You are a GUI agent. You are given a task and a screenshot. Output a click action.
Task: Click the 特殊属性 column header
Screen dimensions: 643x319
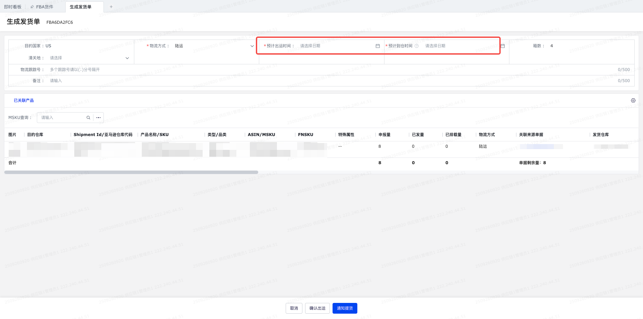click(346, 135)
